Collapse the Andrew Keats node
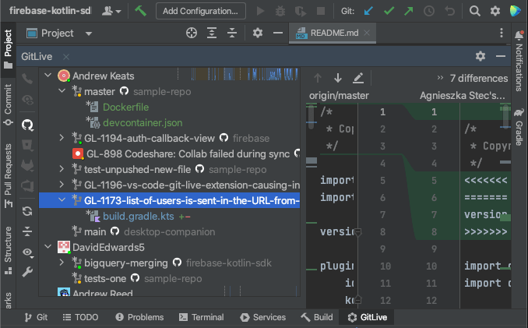 (48, 76)
